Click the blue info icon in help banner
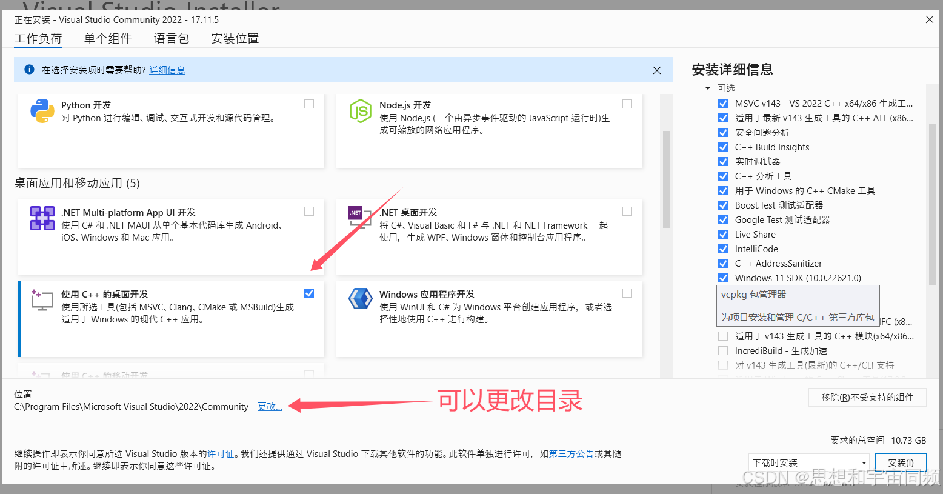 click(x=29, y=70)
